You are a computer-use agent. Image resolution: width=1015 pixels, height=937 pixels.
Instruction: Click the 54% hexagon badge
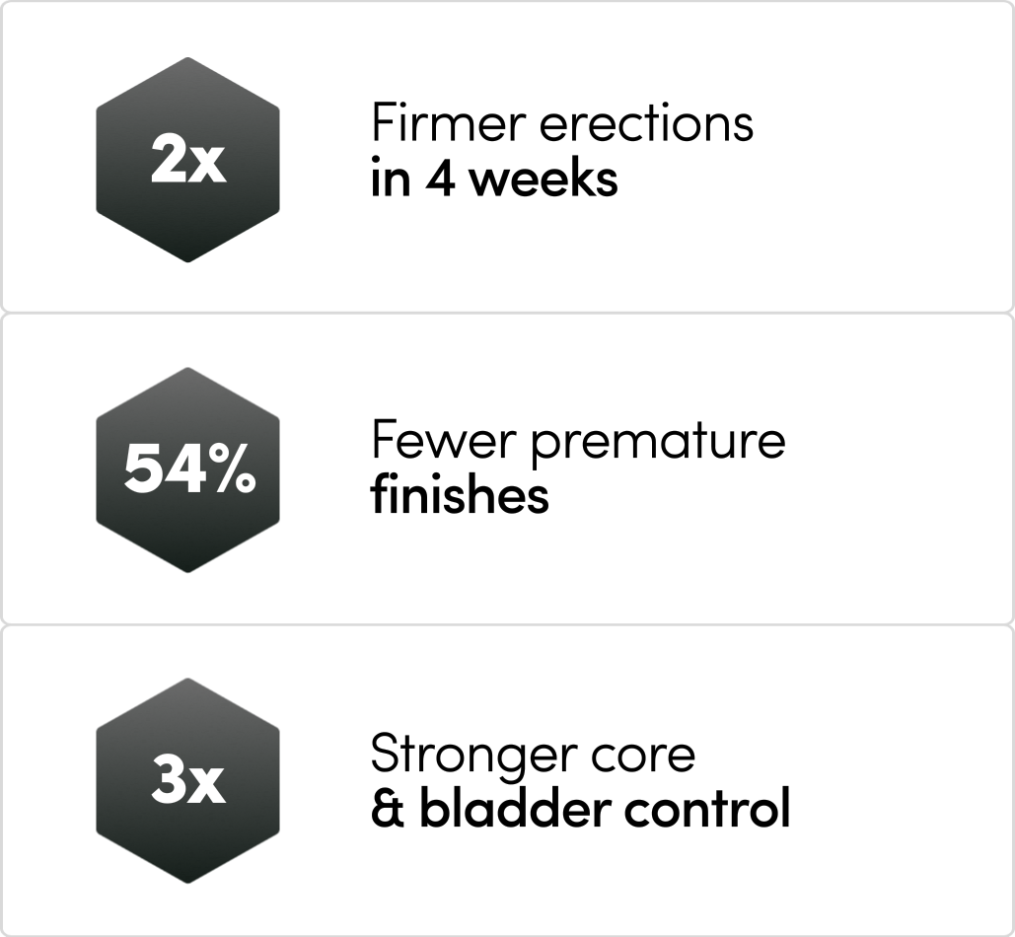tap(187, 470)
